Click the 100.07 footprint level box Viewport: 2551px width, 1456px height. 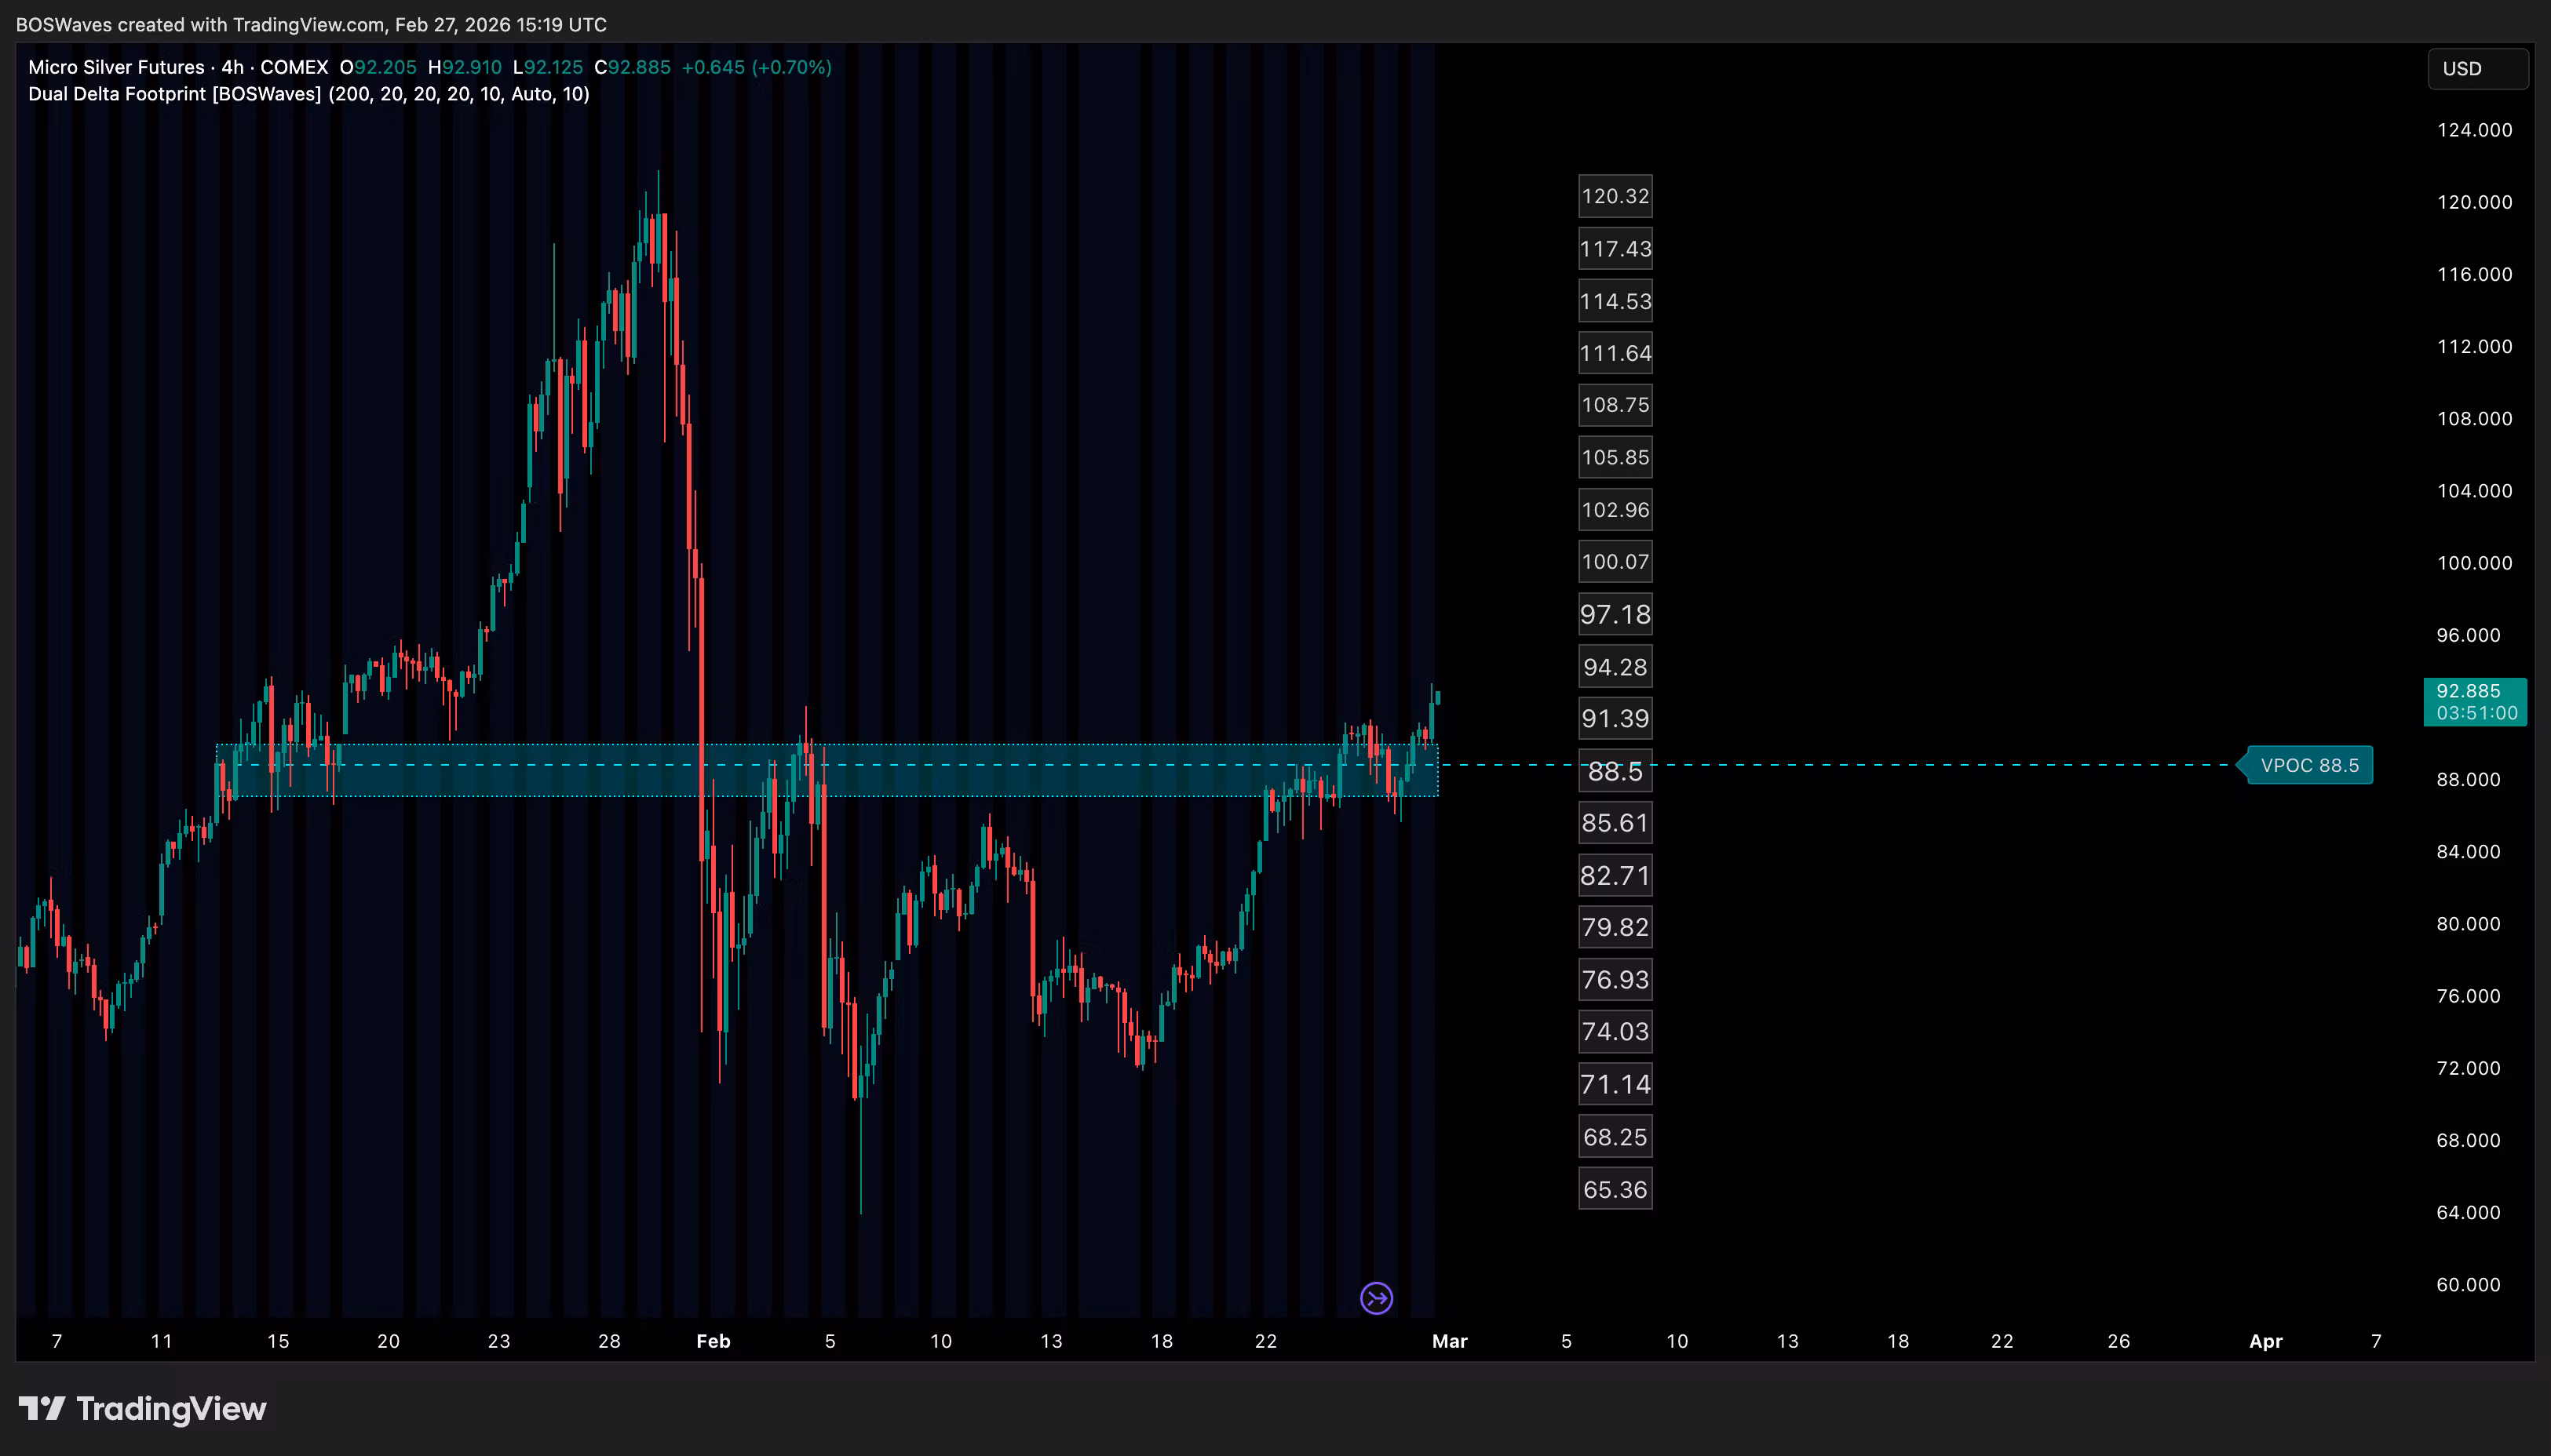[1615, 562]
